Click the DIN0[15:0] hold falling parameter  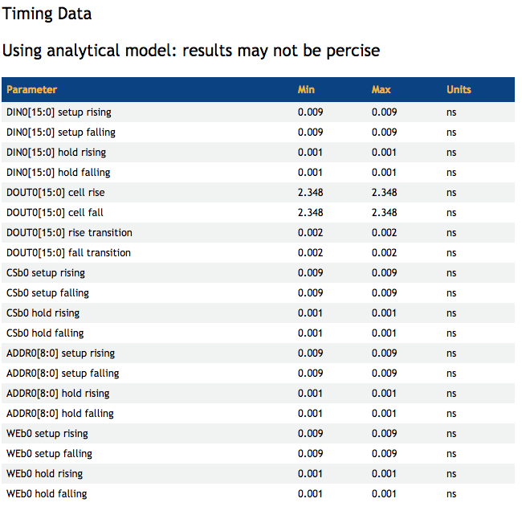point(59,173)
